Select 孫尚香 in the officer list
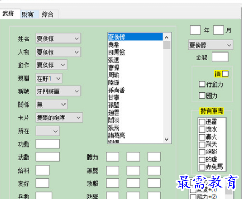The width and height of the screenshot is (242, 199). (x=135, y=90)
